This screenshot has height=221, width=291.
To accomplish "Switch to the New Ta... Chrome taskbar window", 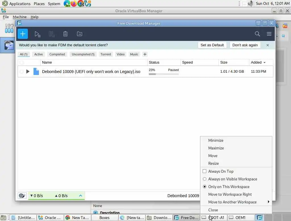I will coord(77,218).
